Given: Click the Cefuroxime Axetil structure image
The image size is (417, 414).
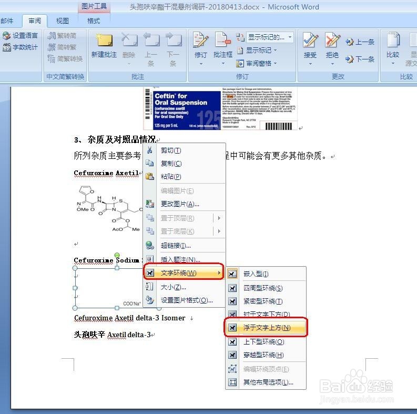Looking at the screenshot, I should click(109, 209).
